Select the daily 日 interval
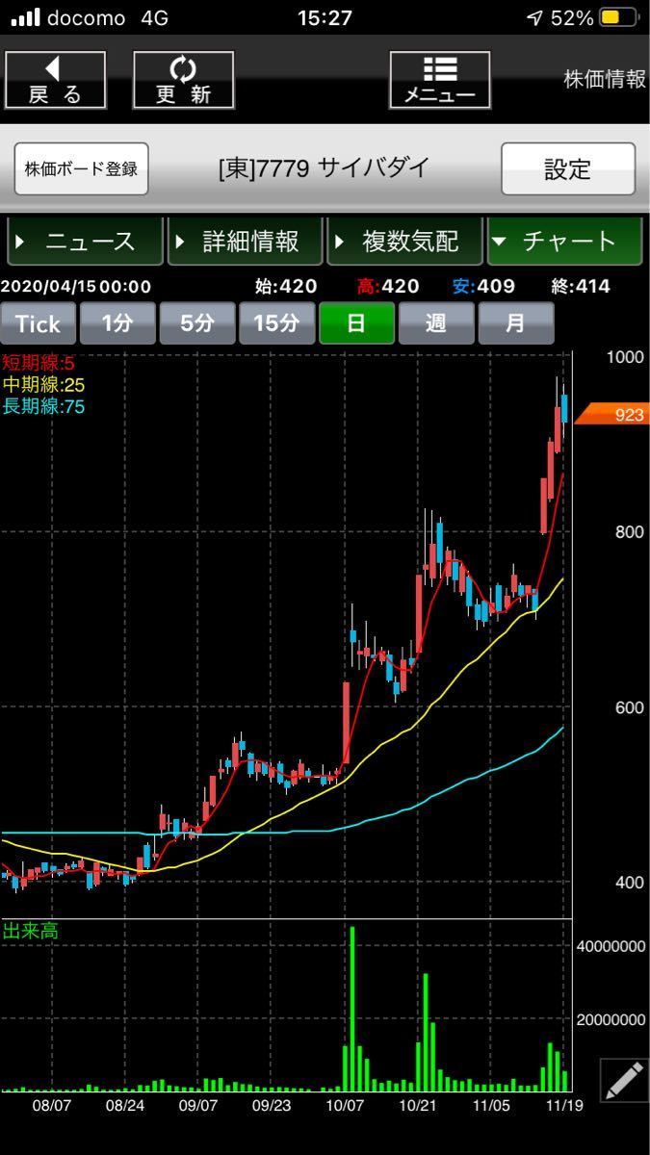The image size is (650, 1155). point(356,323)
